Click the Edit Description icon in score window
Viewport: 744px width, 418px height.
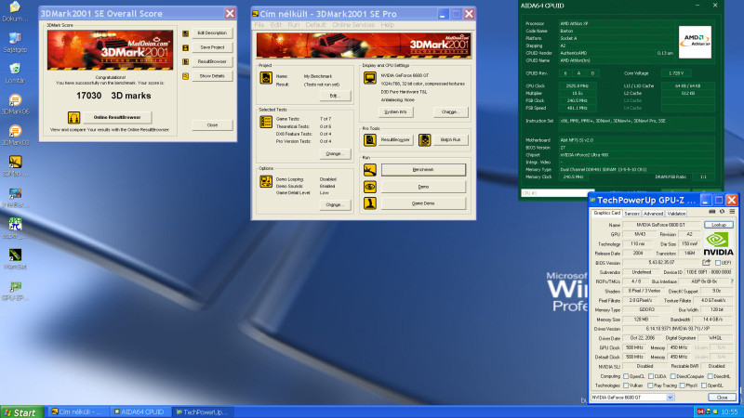[185, 33]
